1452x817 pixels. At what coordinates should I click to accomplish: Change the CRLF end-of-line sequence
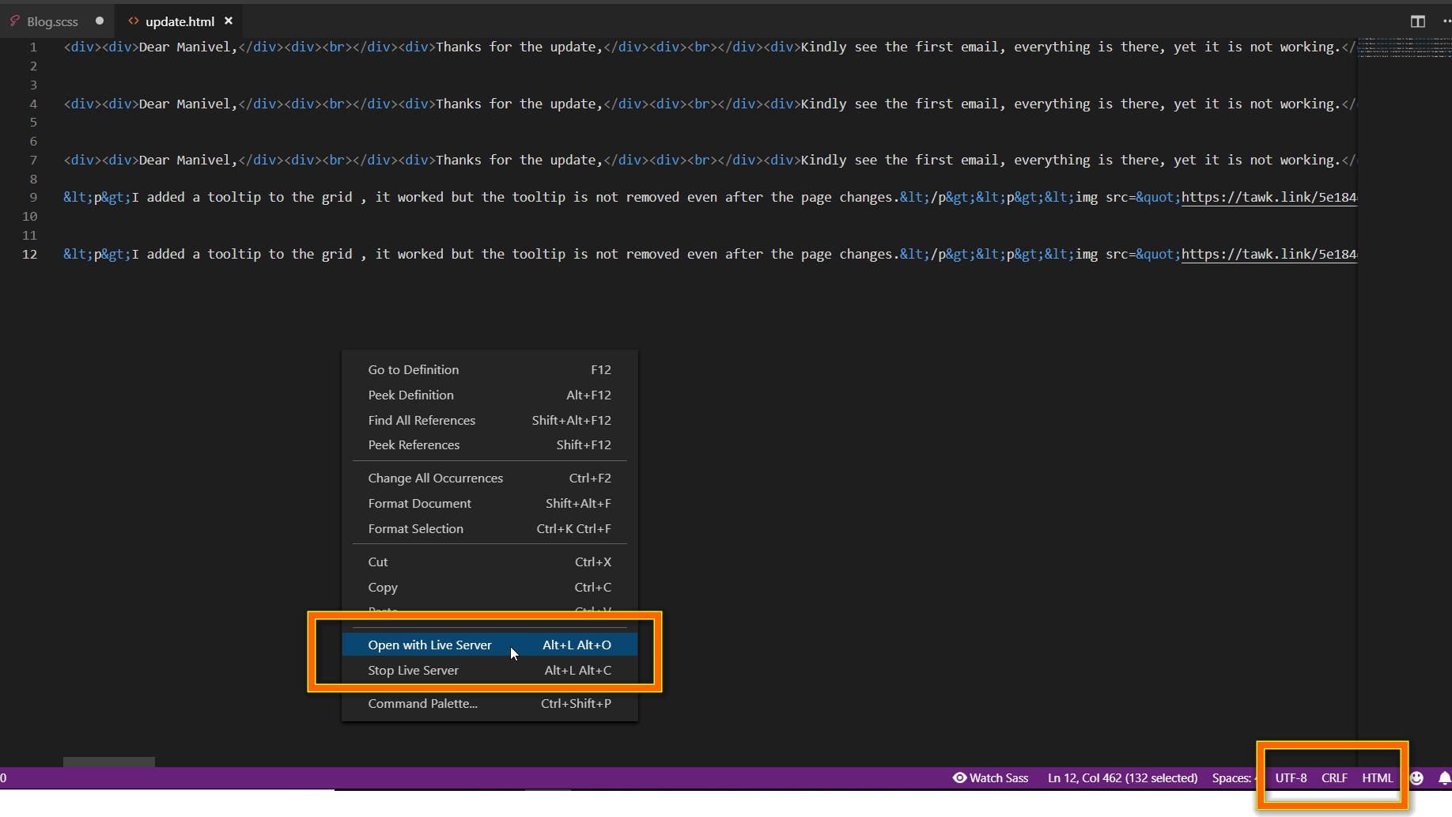1334,778
